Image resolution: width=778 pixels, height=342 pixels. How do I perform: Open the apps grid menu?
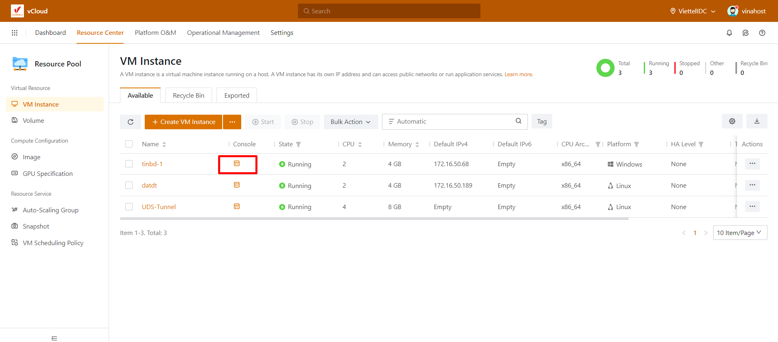tap(15, 33)
